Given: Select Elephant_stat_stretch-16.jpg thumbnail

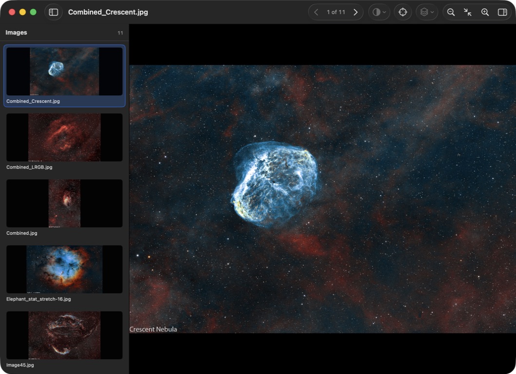Looking at the screenshot, I should click(64, 269).
